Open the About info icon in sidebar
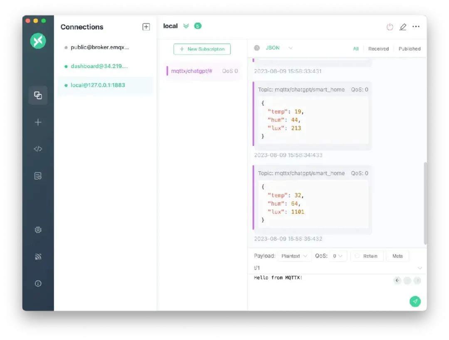The width and height of the screenshot is (449, 340). tap(38, 283)
